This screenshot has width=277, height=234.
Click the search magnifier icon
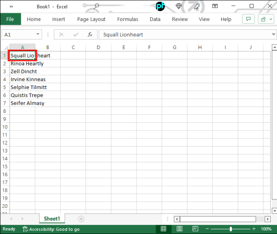click(x=96, y=6)
